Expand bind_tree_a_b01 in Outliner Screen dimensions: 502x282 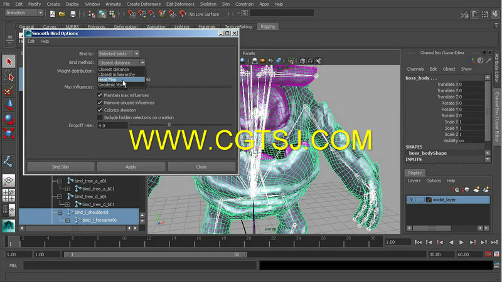coord(67,189)
